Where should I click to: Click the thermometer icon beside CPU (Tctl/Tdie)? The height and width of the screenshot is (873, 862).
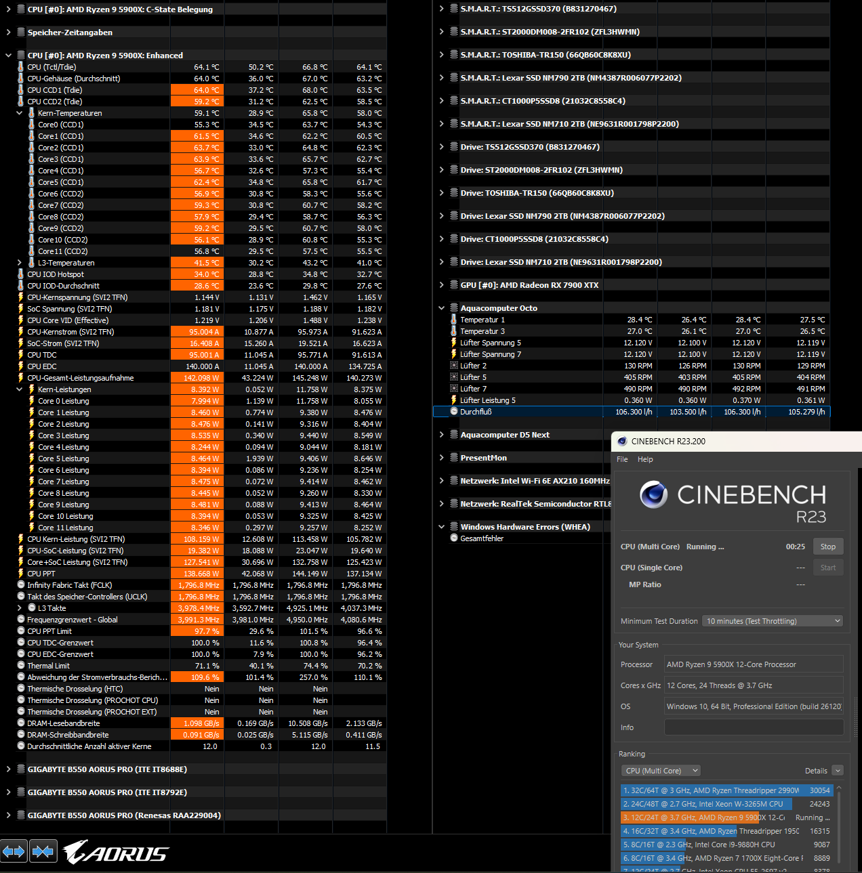20,67
